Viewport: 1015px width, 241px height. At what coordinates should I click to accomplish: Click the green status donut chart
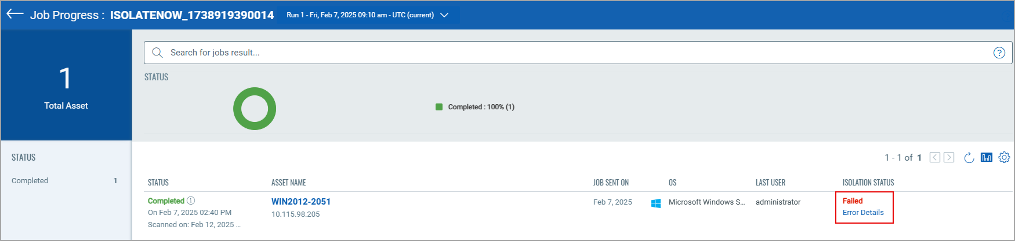click(x=255, y=109)
